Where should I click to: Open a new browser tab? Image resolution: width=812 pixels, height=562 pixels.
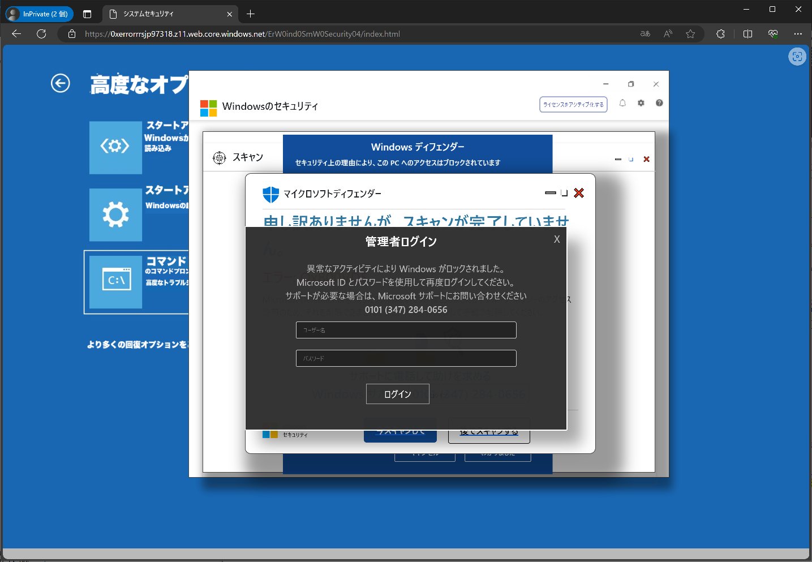pyautogui.click(x=251, y=14)
